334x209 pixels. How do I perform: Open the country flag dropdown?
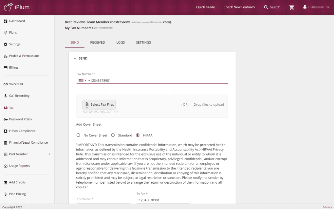pos(82,80)
